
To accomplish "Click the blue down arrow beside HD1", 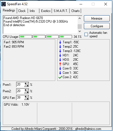I will click(60, 55).
